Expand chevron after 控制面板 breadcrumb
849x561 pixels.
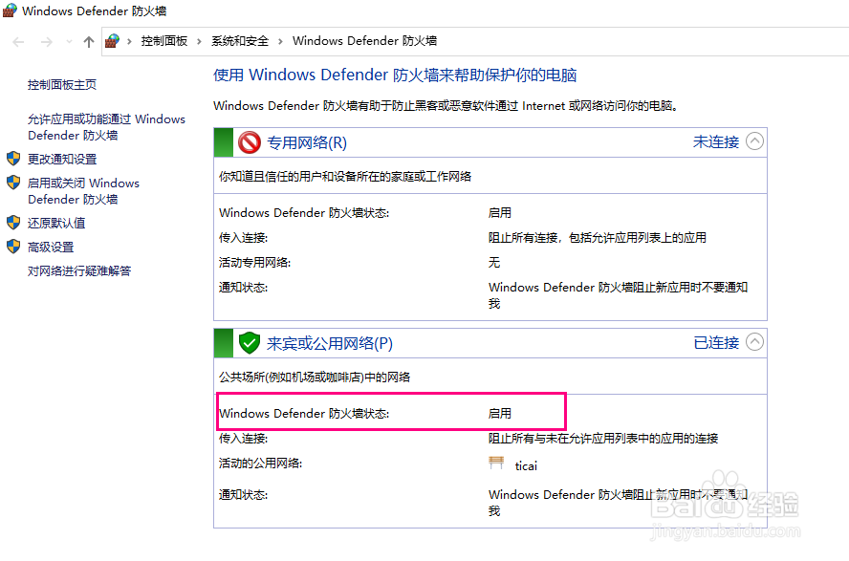point(199,42)
